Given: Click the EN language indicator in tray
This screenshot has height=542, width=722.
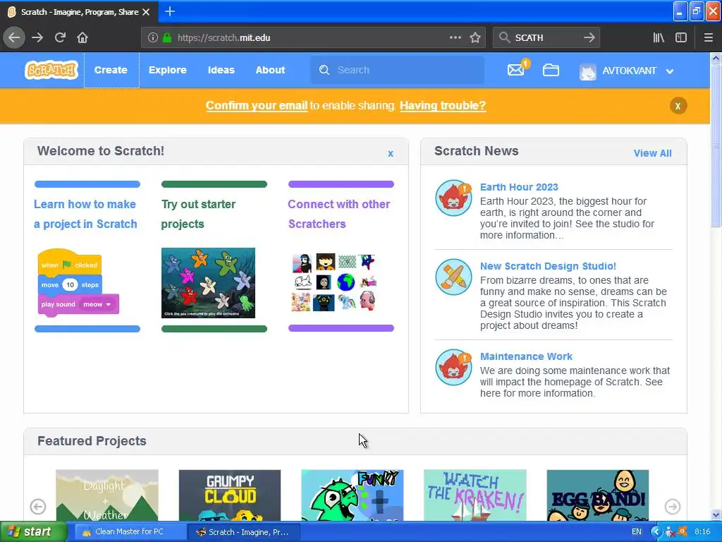Looking at the screenshot, I should click(637, 532).
